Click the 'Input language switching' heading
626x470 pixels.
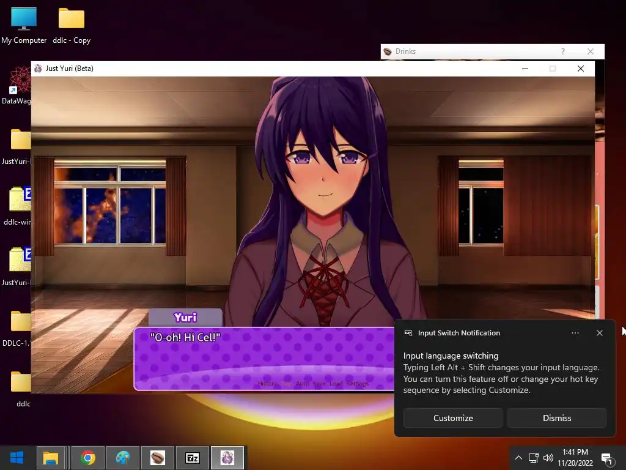pyautogui.click(x=451, y=356)
